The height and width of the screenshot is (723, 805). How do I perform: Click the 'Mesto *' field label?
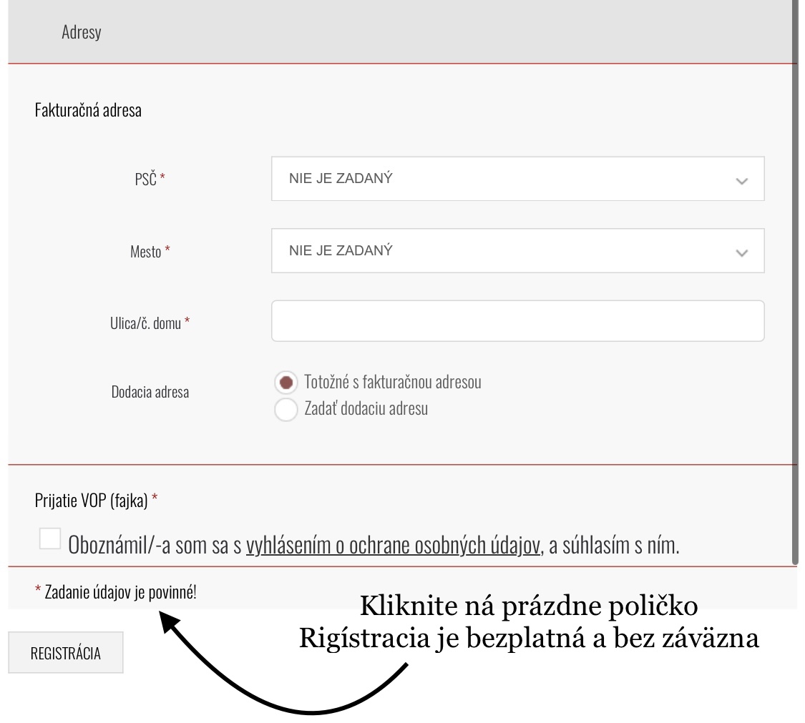147,252
